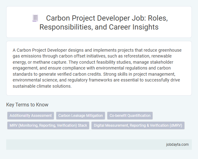
Task: Click the MRV (Monitoring, Reporting, Verification) Stack tag
Action: point(48,125)
